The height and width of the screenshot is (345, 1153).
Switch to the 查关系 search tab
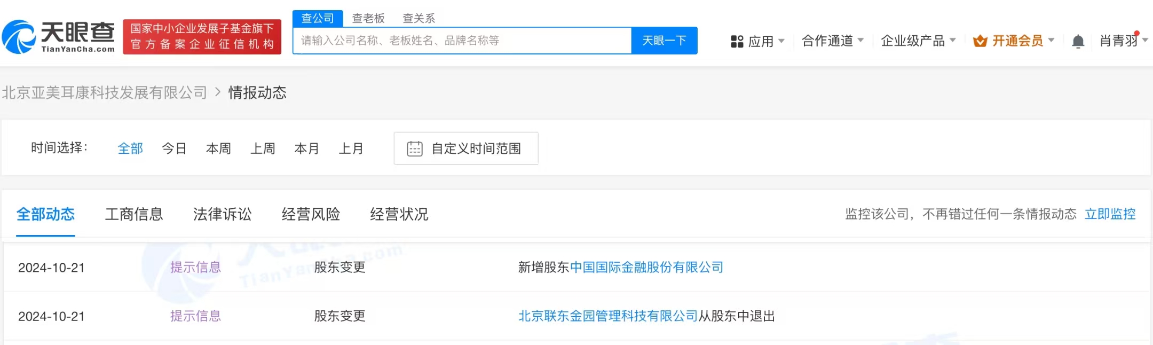pos(418,18)
